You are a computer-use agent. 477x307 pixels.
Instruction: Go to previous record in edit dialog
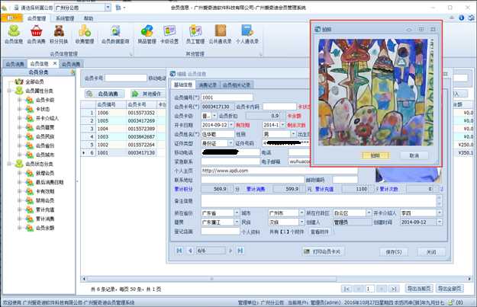point(190,251)
